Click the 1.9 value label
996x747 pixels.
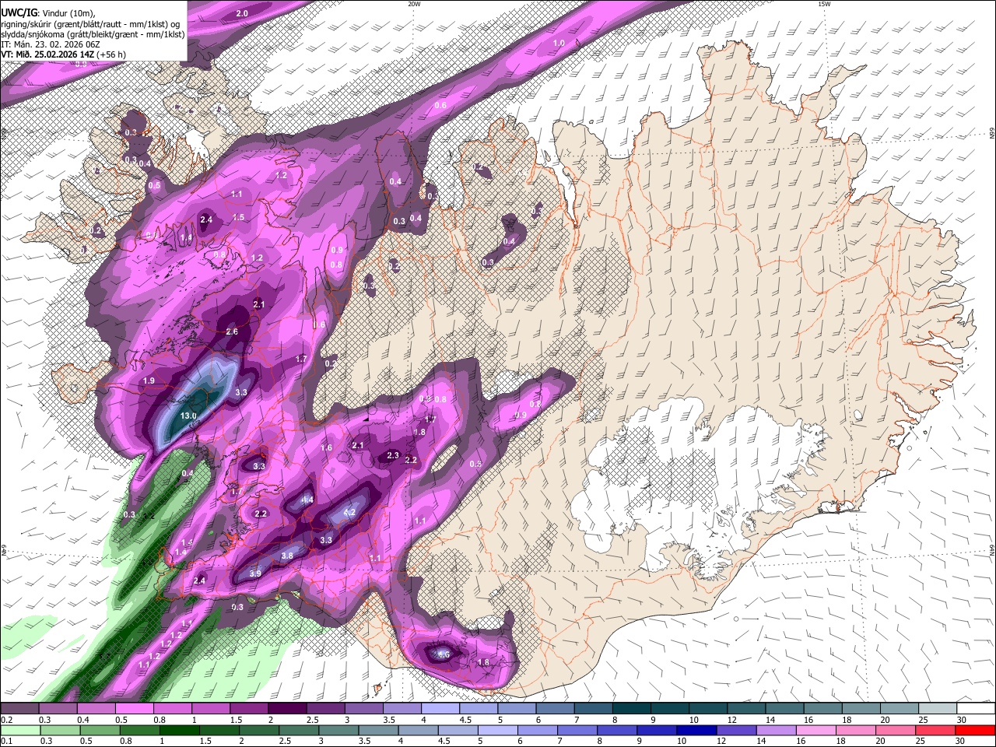point(150,381)
